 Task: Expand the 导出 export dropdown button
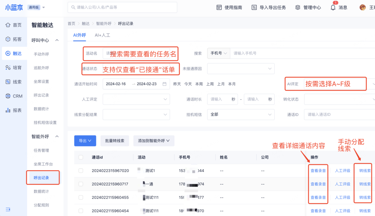[85, 141]
